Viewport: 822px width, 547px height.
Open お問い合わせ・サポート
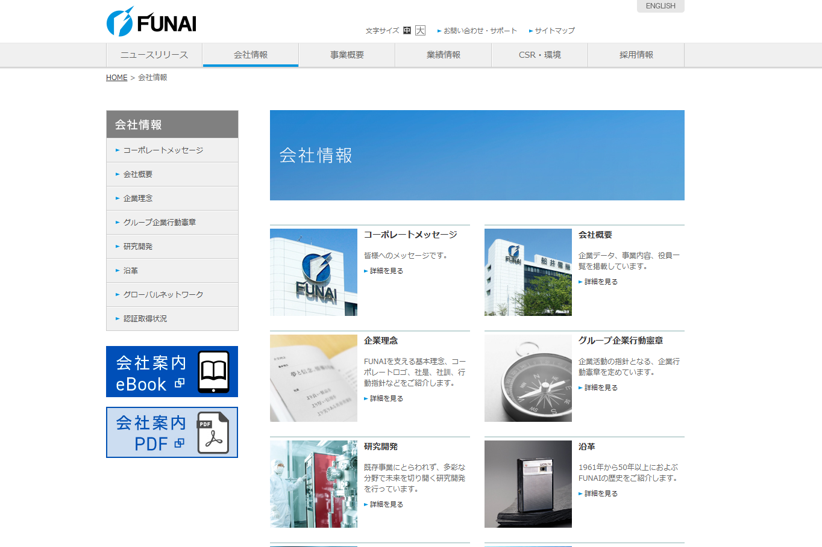tap(479, 30)
